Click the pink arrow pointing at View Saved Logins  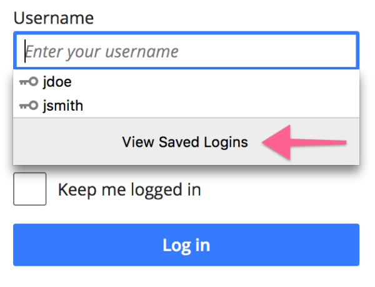304,142
